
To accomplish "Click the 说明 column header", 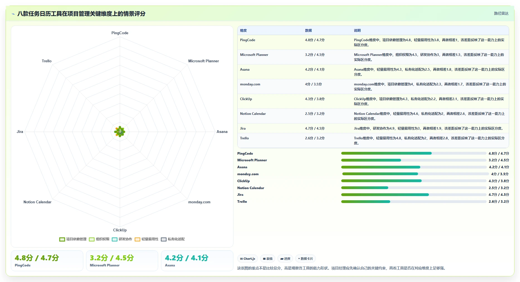I will [x=357, y=31].
